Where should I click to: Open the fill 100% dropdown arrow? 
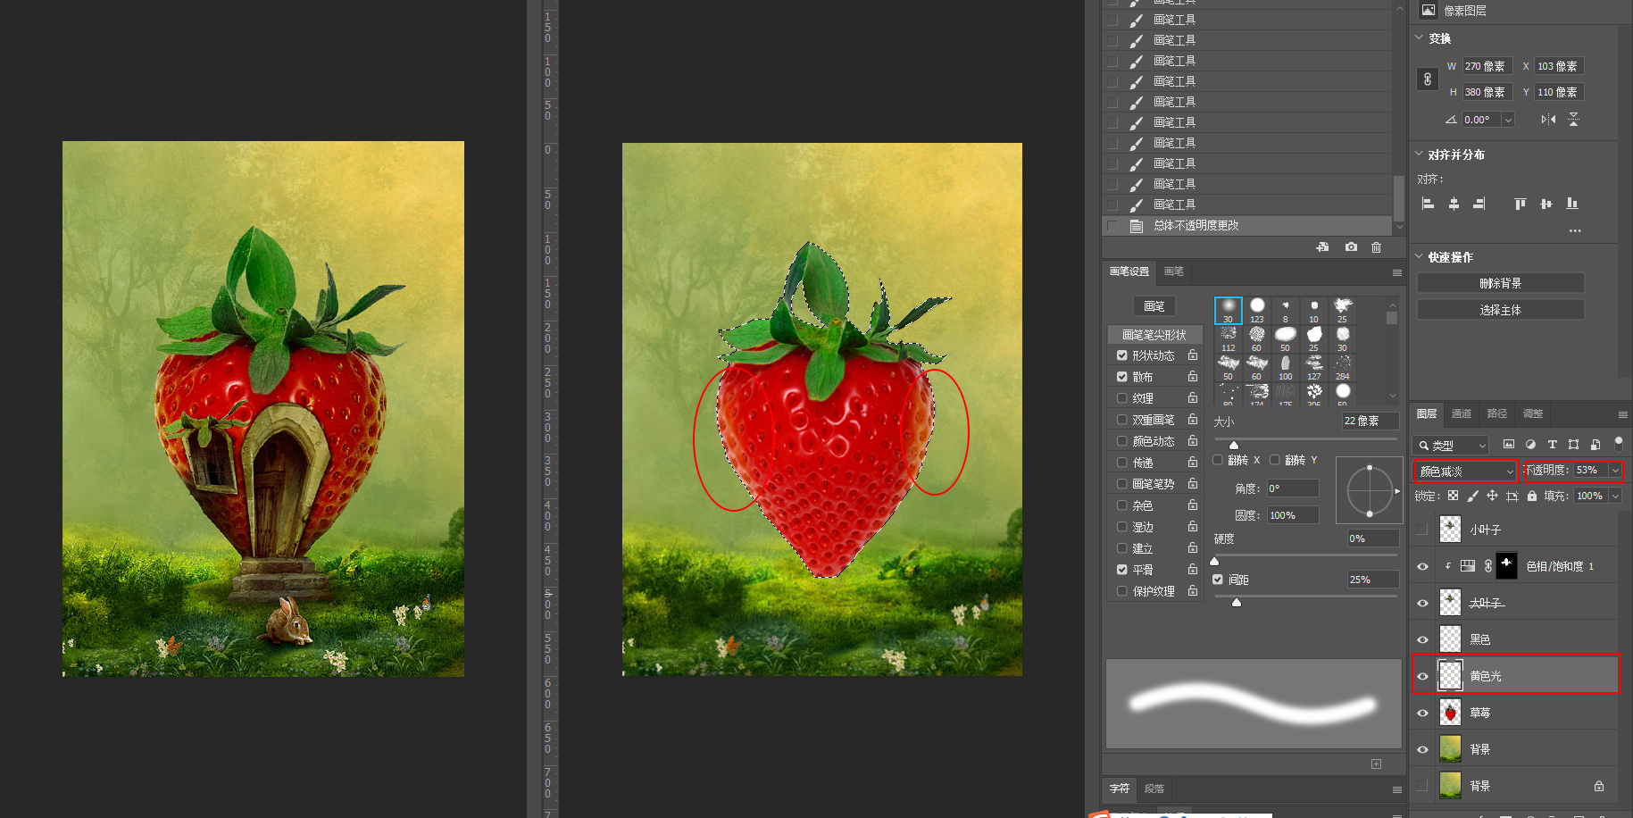click(1615, 496)
